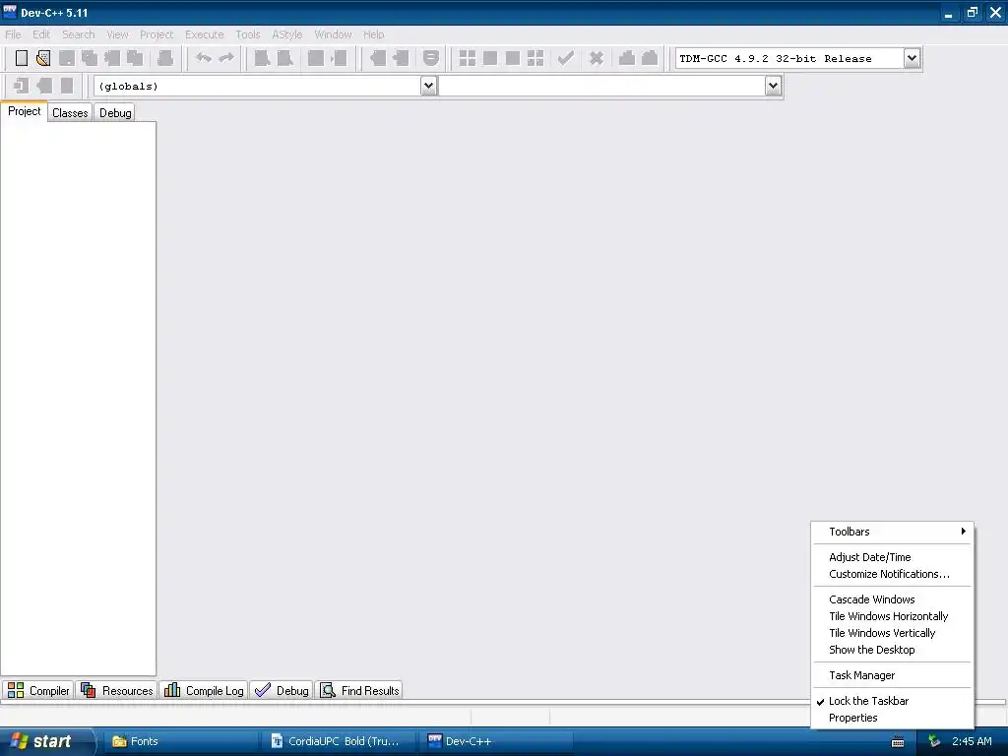
Task: Click the Goto Bookmarks toolbar icon
Action: [66, 86]
